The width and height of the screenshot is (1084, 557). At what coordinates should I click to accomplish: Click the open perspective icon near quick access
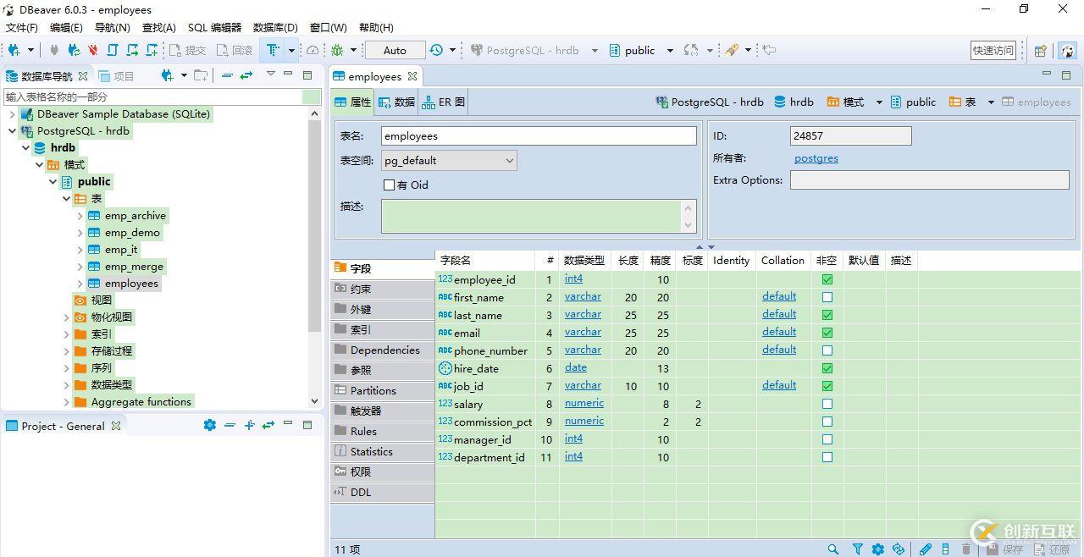pyautogui.click(x=1041, y=51)
